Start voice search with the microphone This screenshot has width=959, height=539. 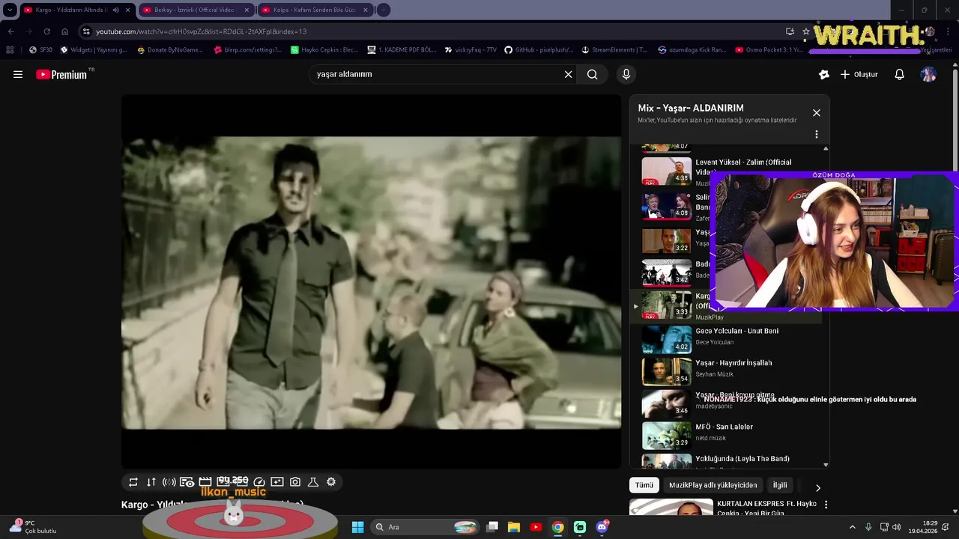626,74
